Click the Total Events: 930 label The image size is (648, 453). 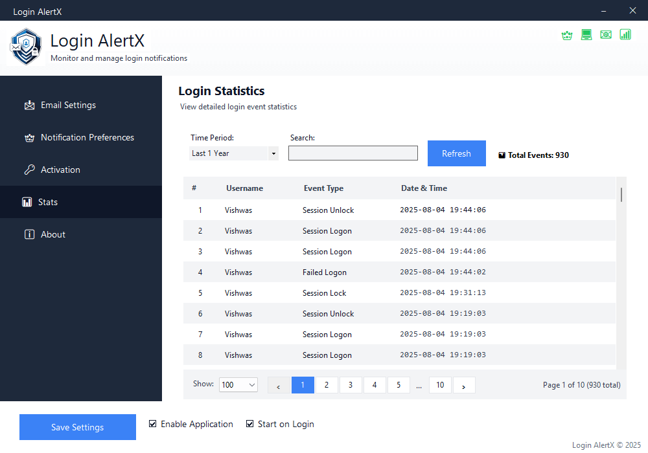538,155
